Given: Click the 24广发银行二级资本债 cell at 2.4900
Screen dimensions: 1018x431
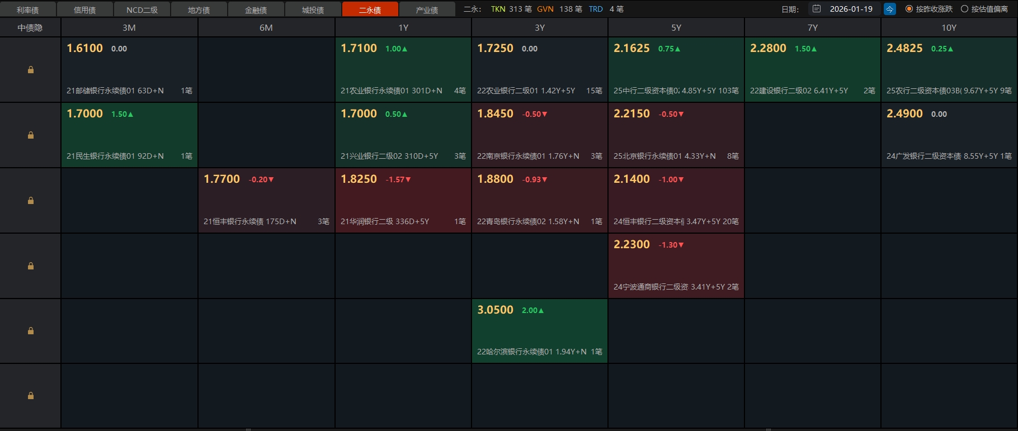Looking at the screenshot, I should (x=949, y=135).
